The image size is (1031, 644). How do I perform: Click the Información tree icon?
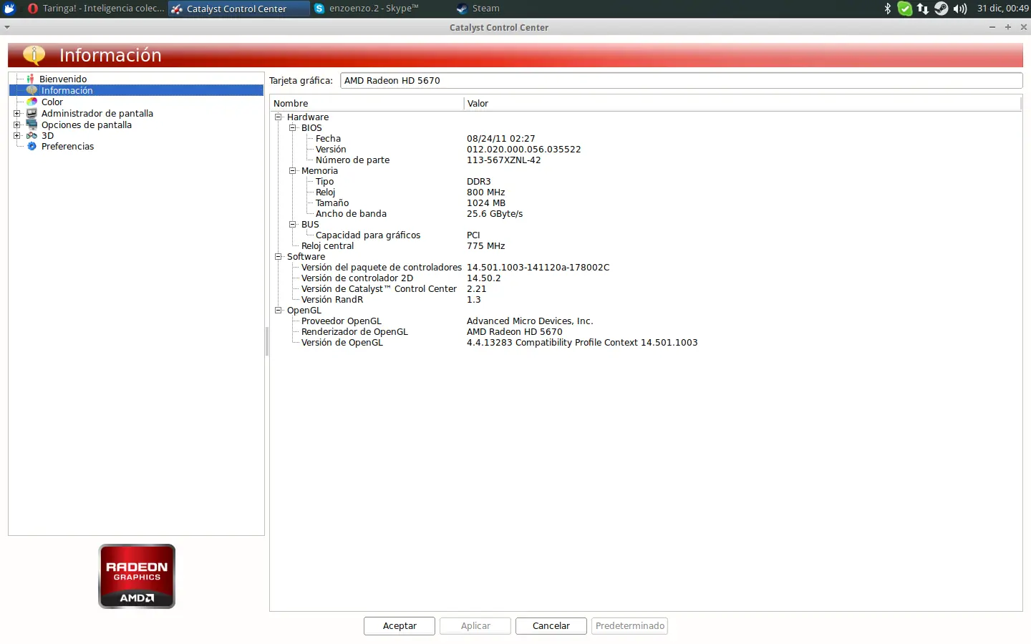point(32,90)
